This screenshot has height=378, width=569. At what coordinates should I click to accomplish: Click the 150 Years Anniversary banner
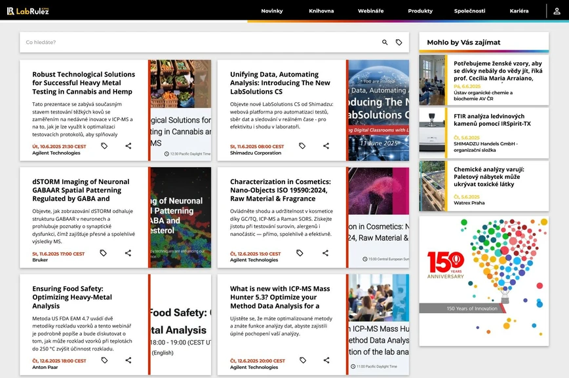click(x=484, y=281)
